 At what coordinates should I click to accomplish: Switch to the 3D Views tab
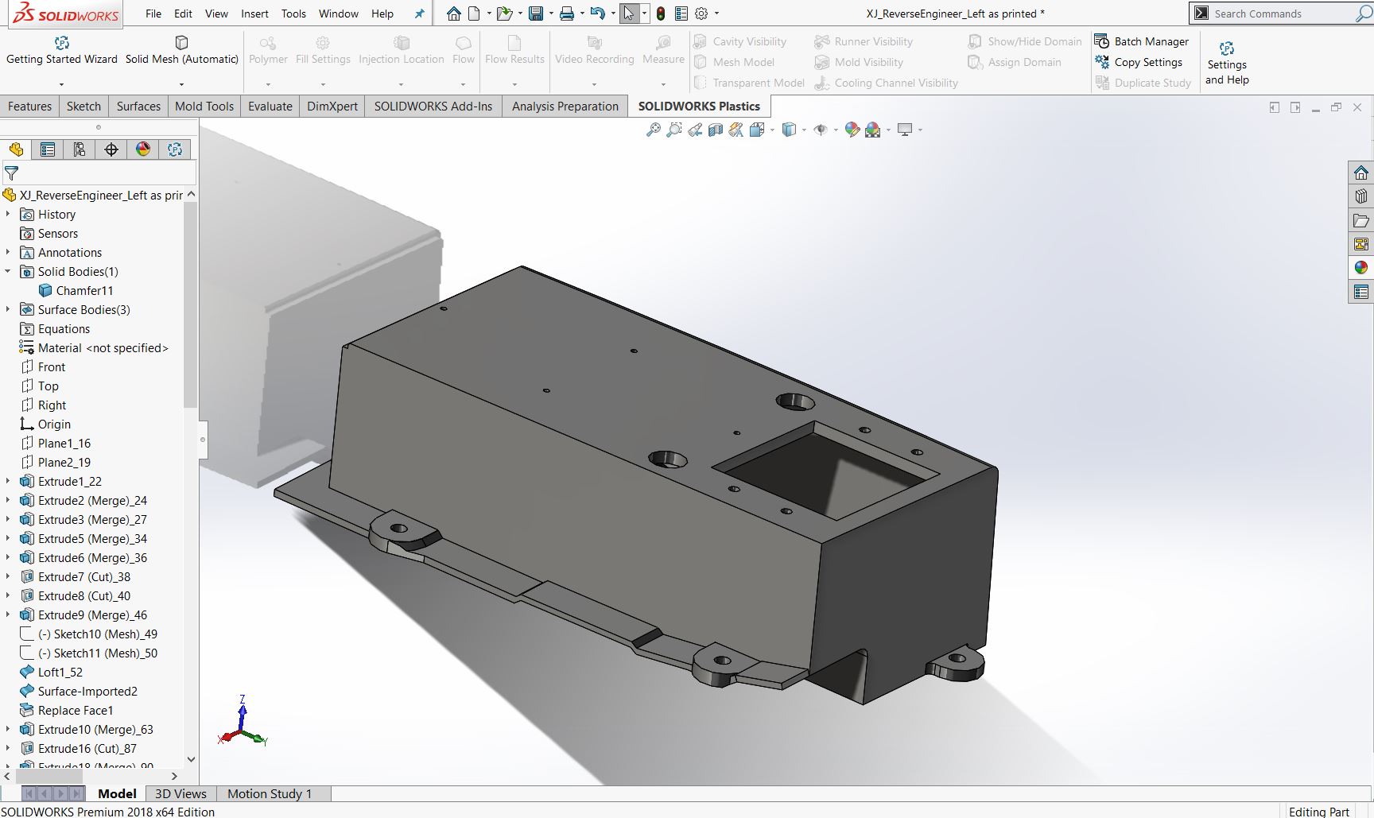(x=180, y=793)
